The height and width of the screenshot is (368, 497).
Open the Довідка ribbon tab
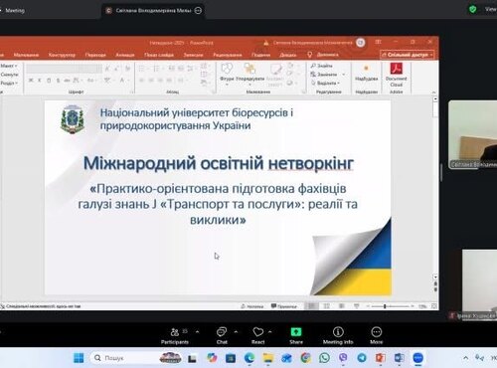click(x=287, y=55)
